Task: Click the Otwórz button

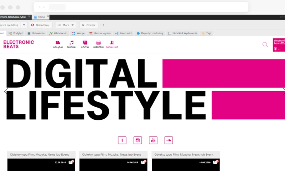Action: tap(89, 25)
